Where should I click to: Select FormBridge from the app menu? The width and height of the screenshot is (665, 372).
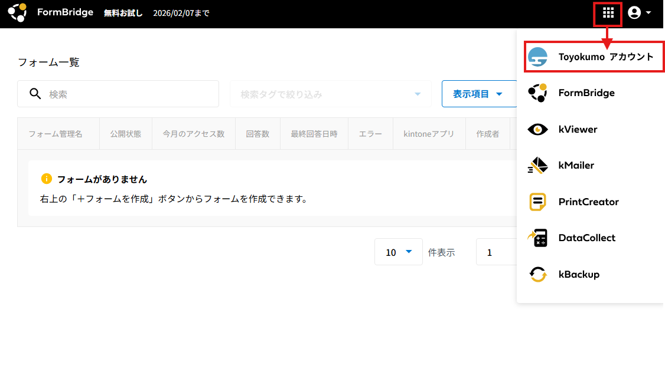[586, 93]
